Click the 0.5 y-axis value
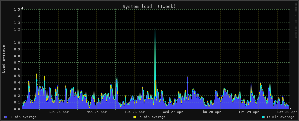Screen dimensions: 299x121 tap(17, 76)
